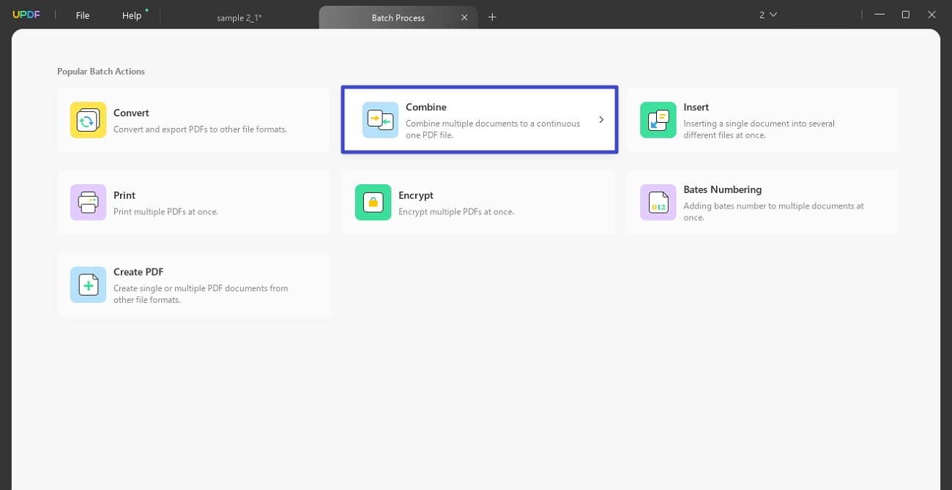The height and width of the screenshot is (490, 952).
Task: Click the purple Print icon
Action: (88, 203)
